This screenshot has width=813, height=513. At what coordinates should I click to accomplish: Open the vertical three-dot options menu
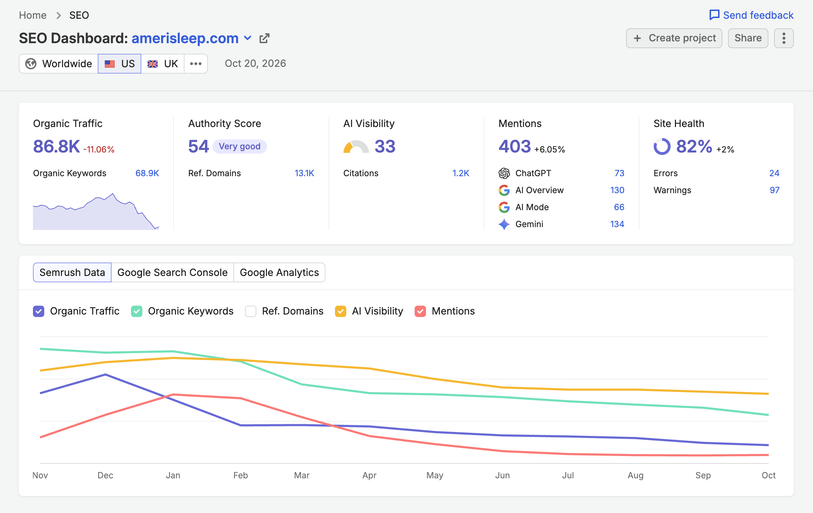click(x=784, y=38)
